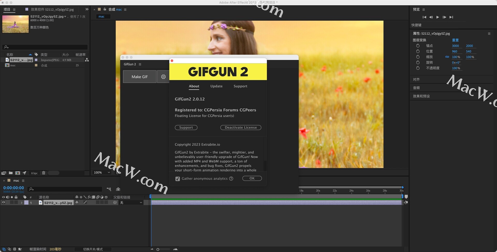Viewport: 497px width, 252px height.
Task: Step back one frame in Preview panel
Action: [x=431, y=17]
